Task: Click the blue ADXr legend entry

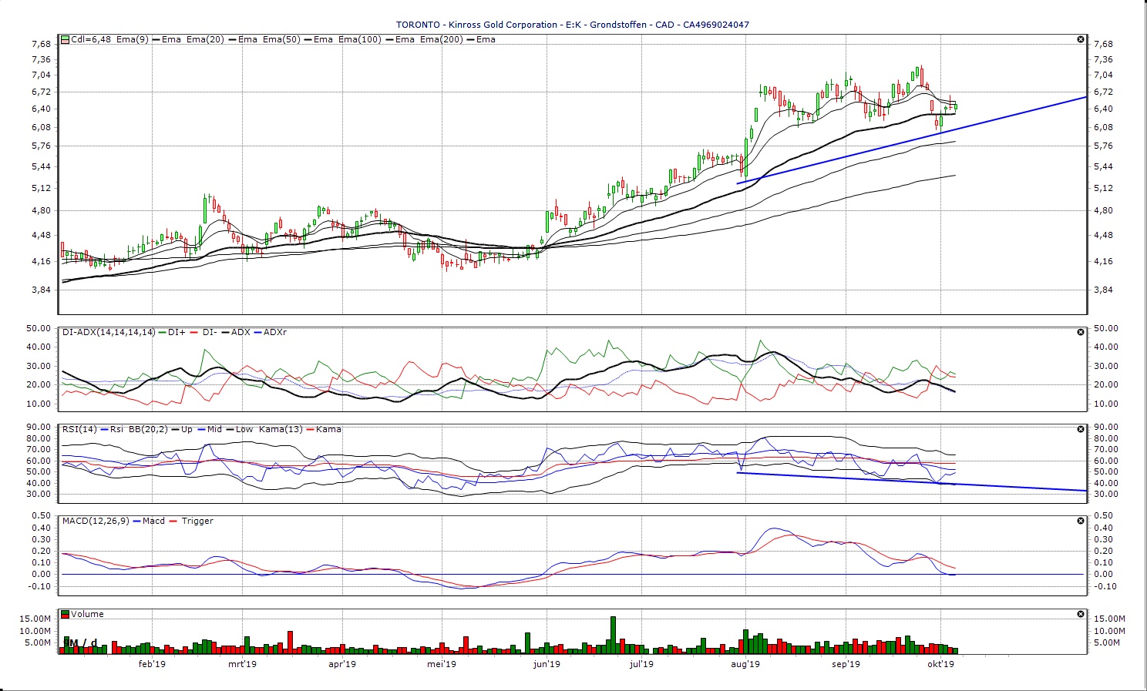Action: (270, 332)
